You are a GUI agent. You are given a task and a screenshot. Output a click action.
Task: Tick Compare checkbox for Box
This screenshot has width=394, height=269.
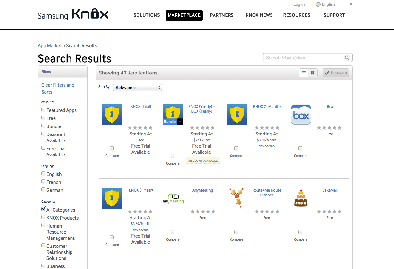(x=300, y=148)
